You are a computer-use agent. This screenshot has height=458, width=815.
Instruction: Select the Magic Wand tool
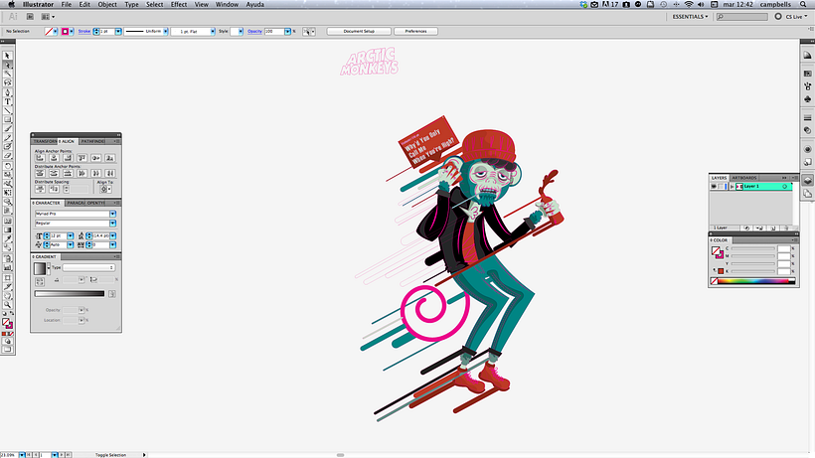click(x=7, y=74)
